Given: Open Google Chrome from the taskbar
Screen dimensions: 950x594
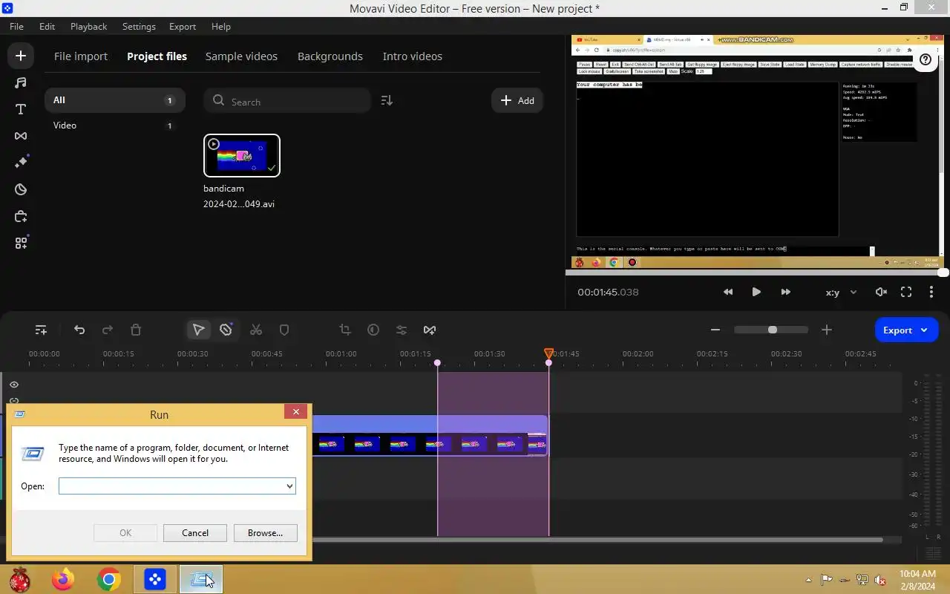Looking at the screenshot, I should tap(109, 579).
